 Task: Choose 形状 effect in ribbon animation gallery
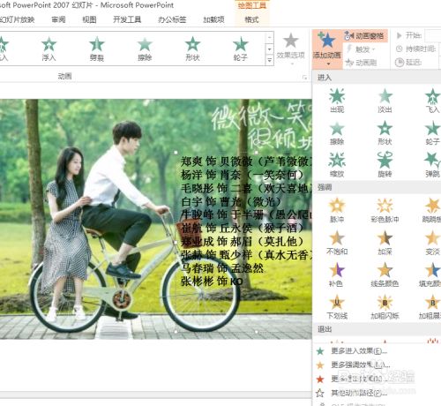point(192,49)
